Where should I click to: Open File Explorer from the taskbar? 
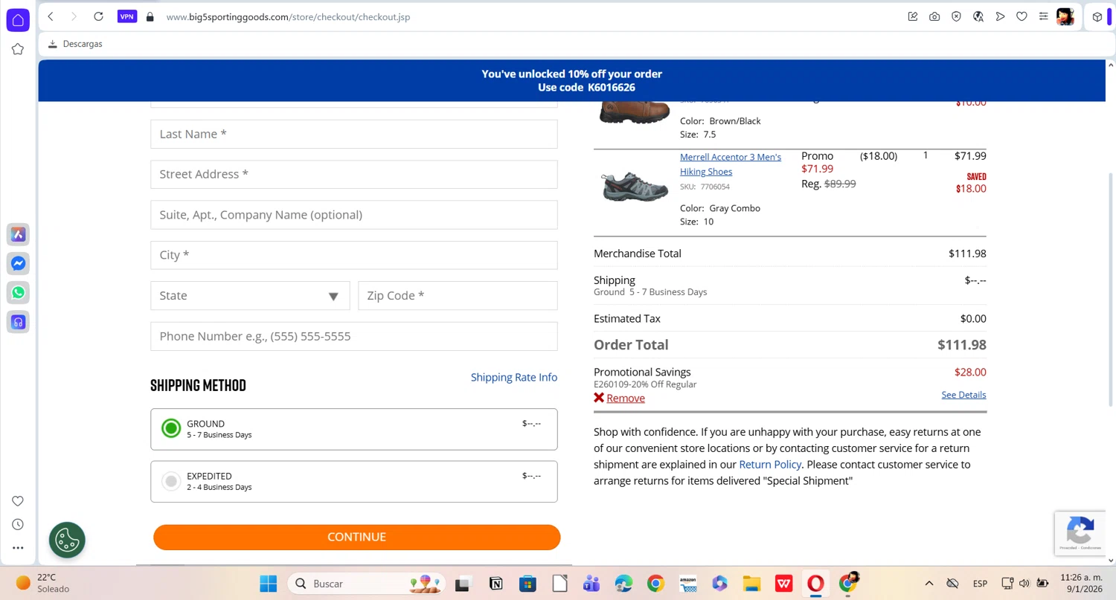click(751, 584)
